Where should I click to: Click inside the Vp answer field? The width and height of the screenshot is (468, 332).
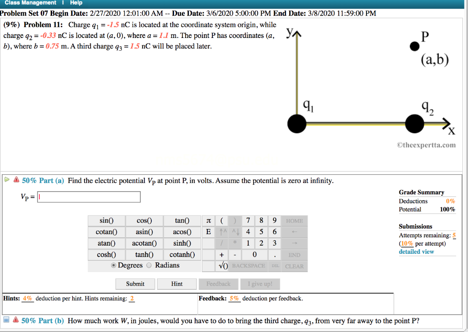[x=88, y=197]
